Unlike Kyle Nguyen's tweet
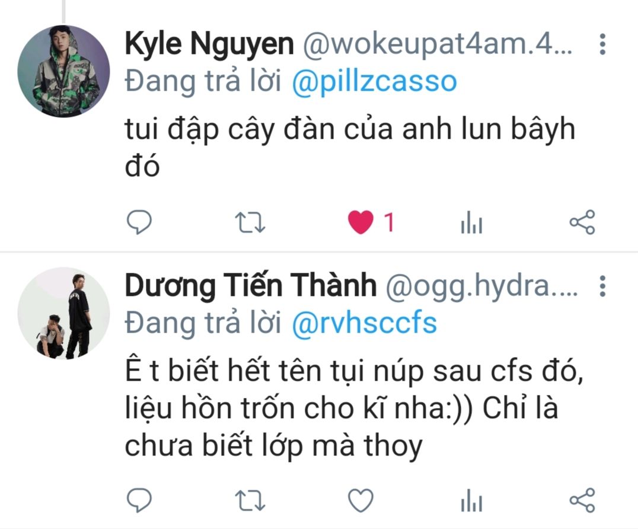The height and width of the screenshot is (529, 638). [361, 222]
